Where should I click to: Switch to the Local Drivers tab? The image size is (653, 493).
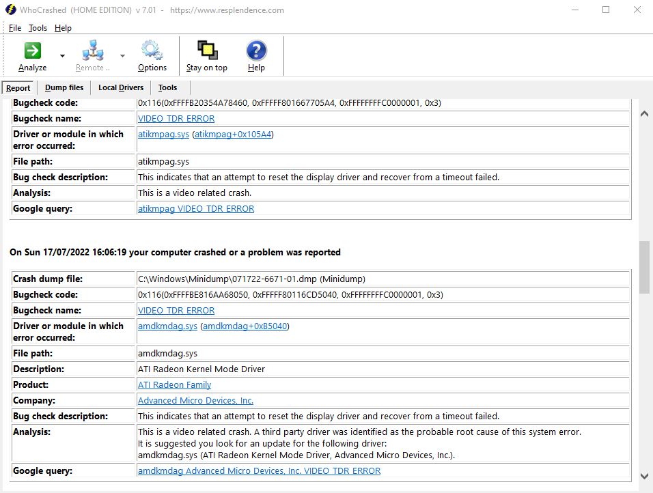pos(121,87)
